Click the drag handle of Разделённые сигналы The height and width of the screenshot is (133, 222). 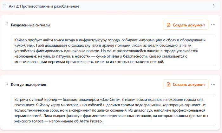[6, 25]
